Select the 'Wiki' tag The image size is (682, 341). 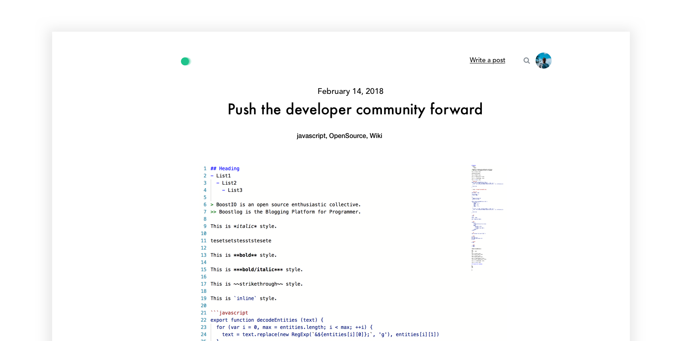point(376,136)
